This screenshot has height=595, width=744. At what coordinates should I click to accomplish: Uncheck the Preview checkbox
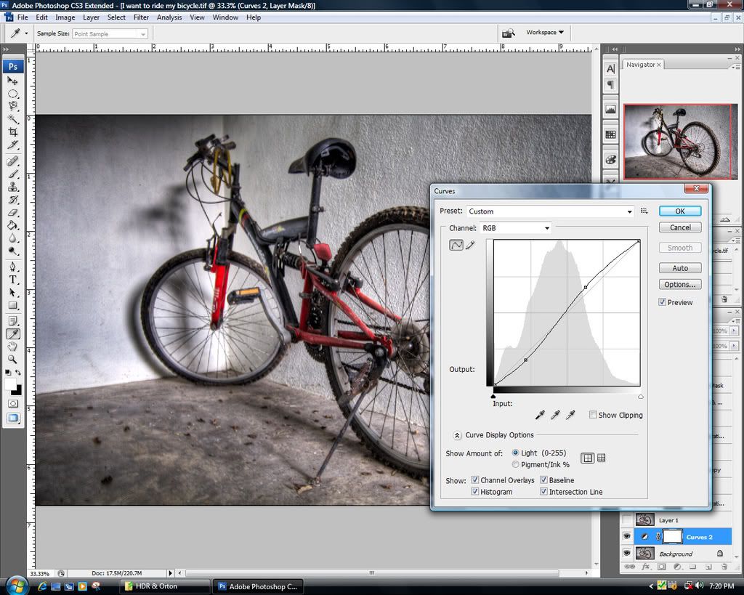click(x=663, y=302)
